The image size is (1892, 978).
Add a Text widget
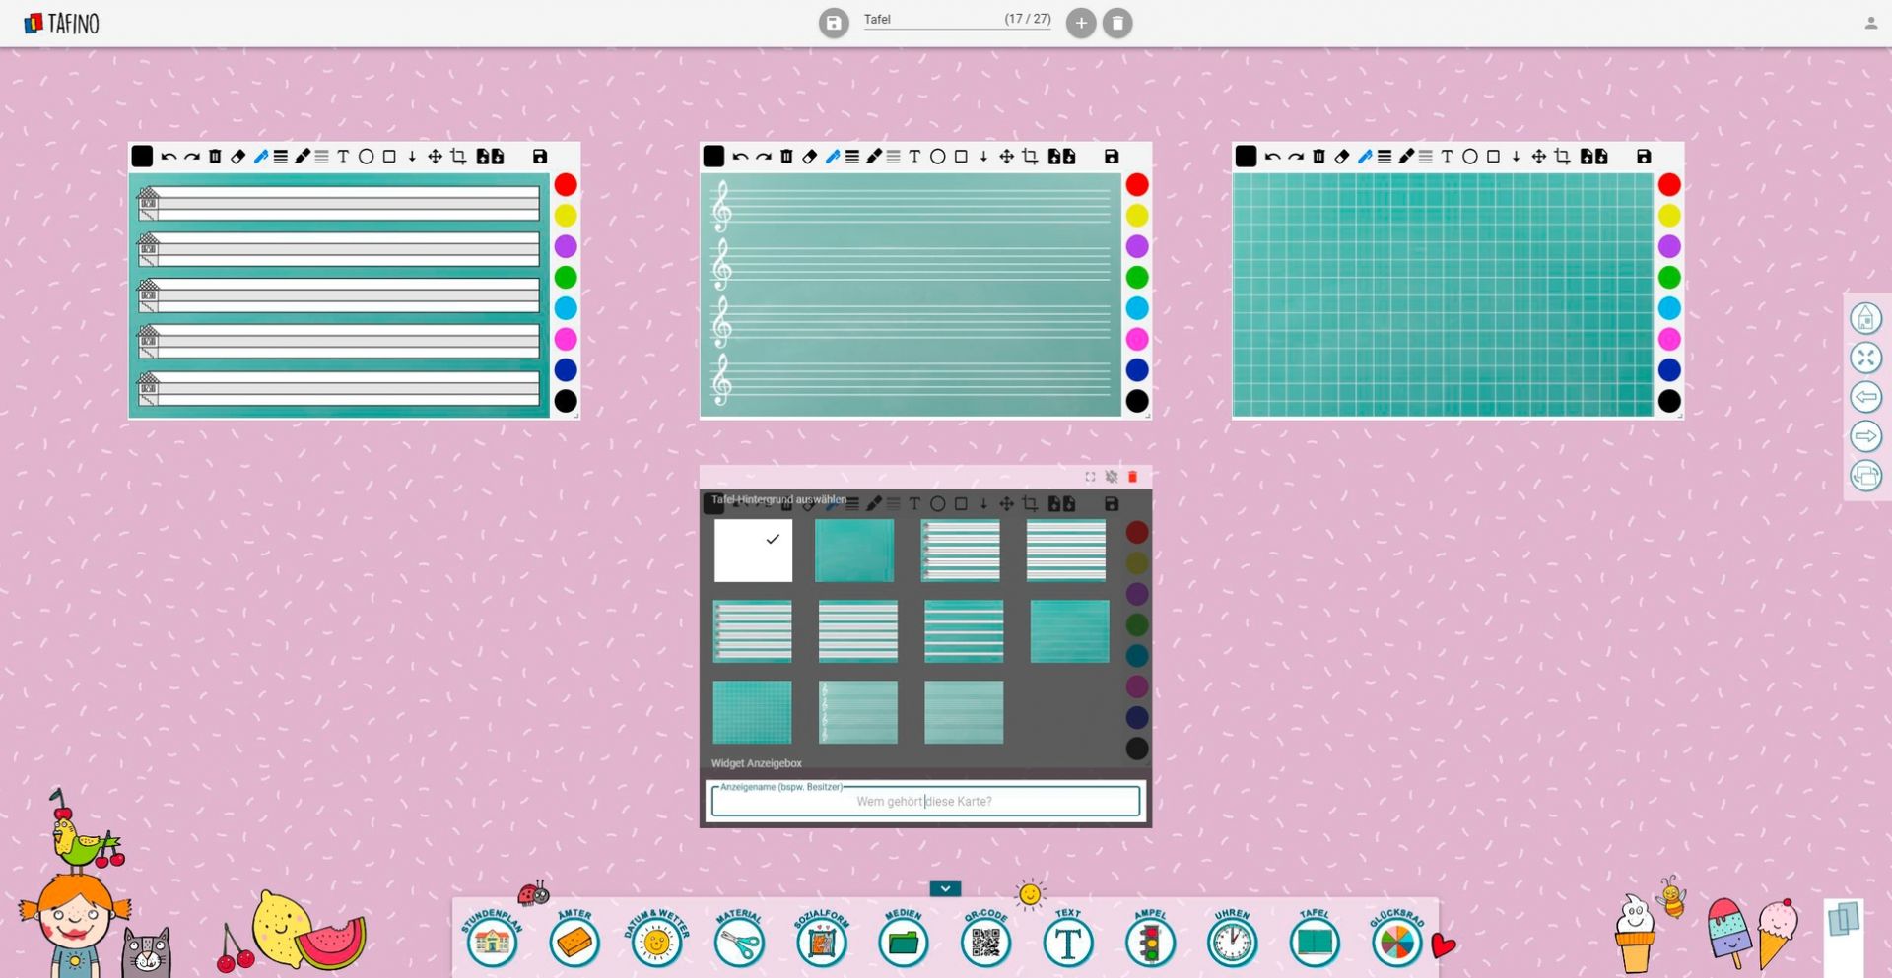coord(1068,943)
